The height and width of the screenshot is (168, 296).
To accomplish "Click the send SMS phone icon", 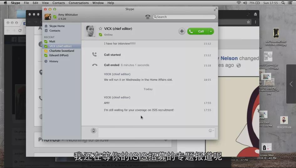I will click(x=93, y=131).
